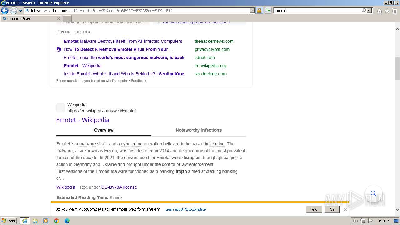The width and height of the screenshot is (400, 225).
Task: Click the search magnifier in search box
Action: click(364, 10)
